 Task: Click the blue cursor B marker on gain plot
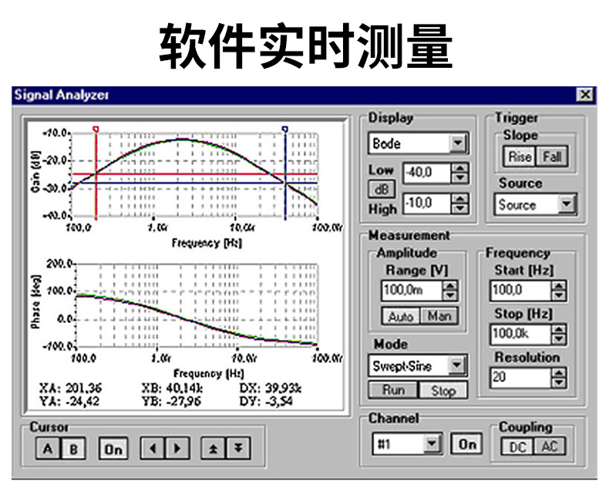point(285,129)
